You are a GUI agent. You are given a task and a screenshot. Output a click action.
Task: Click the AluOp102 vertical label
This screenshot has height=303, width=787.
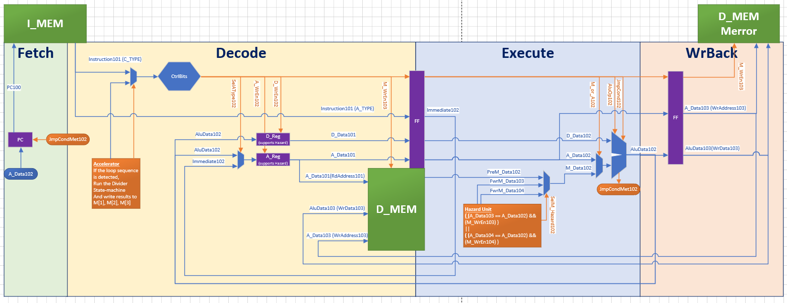click(610, 95)
